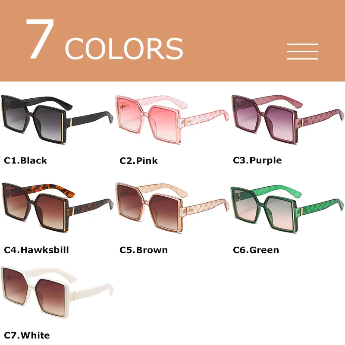Click the gold hinge on black sunglasses
345x345 pixels.
point(71,122)
